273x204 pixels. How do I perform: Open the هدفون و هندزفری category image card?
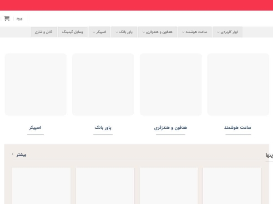pos(171,84)
